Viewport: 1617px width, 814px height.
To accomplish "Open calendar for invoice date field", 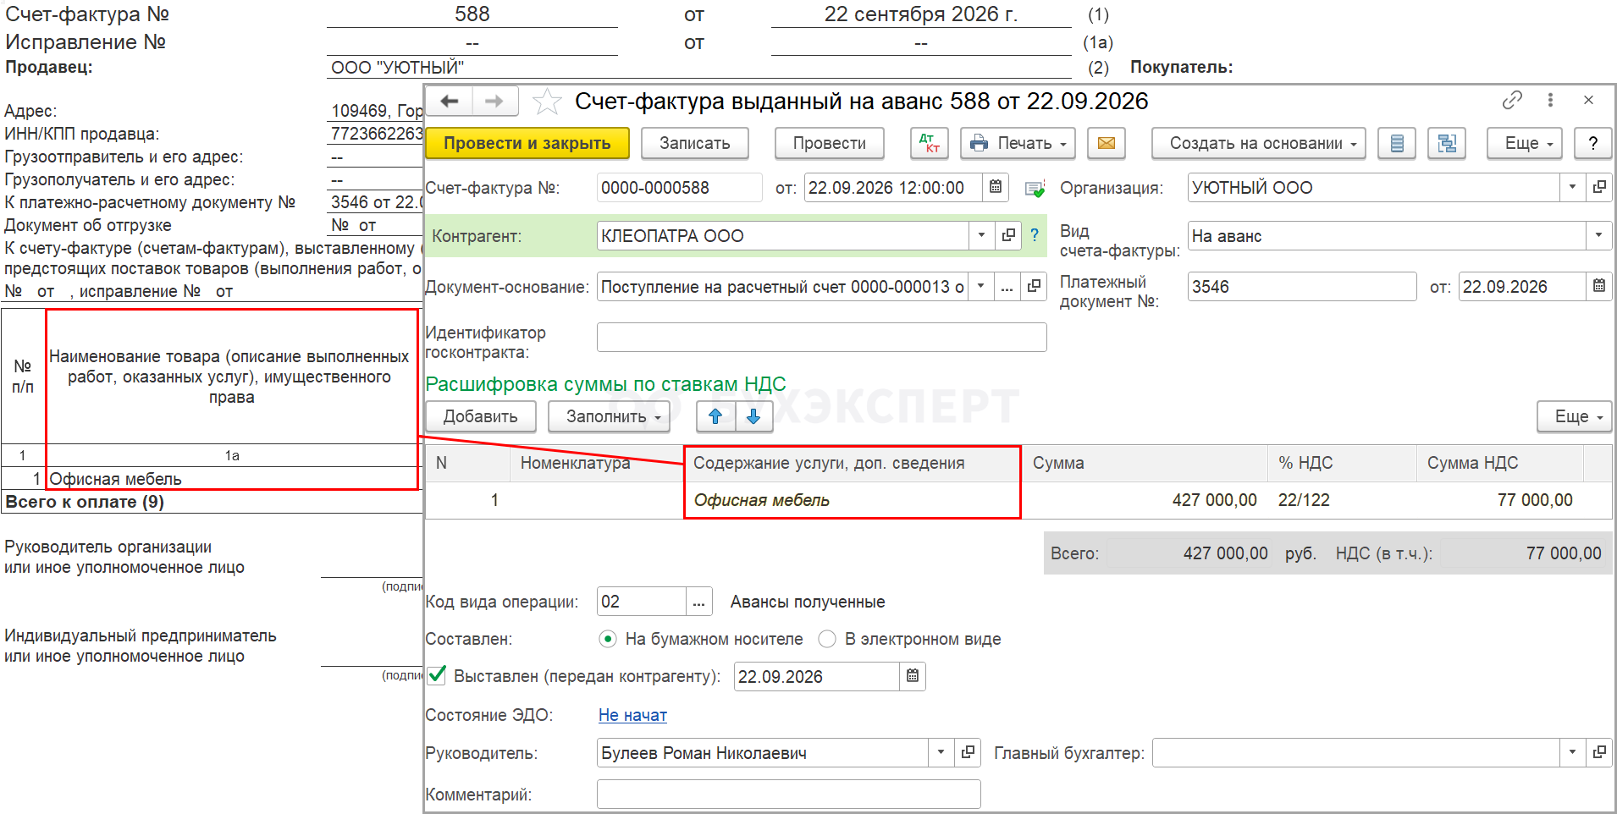I will 996,187.
